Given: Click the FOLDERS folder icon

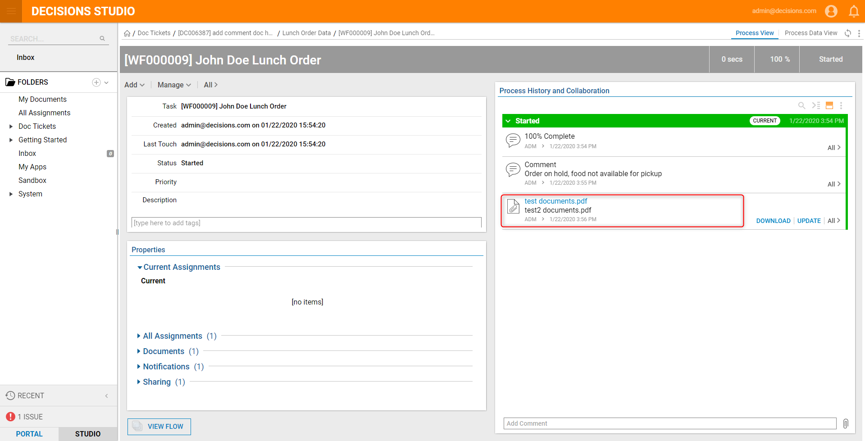Looking at the screenshot, I should click(x=10, y=82).
